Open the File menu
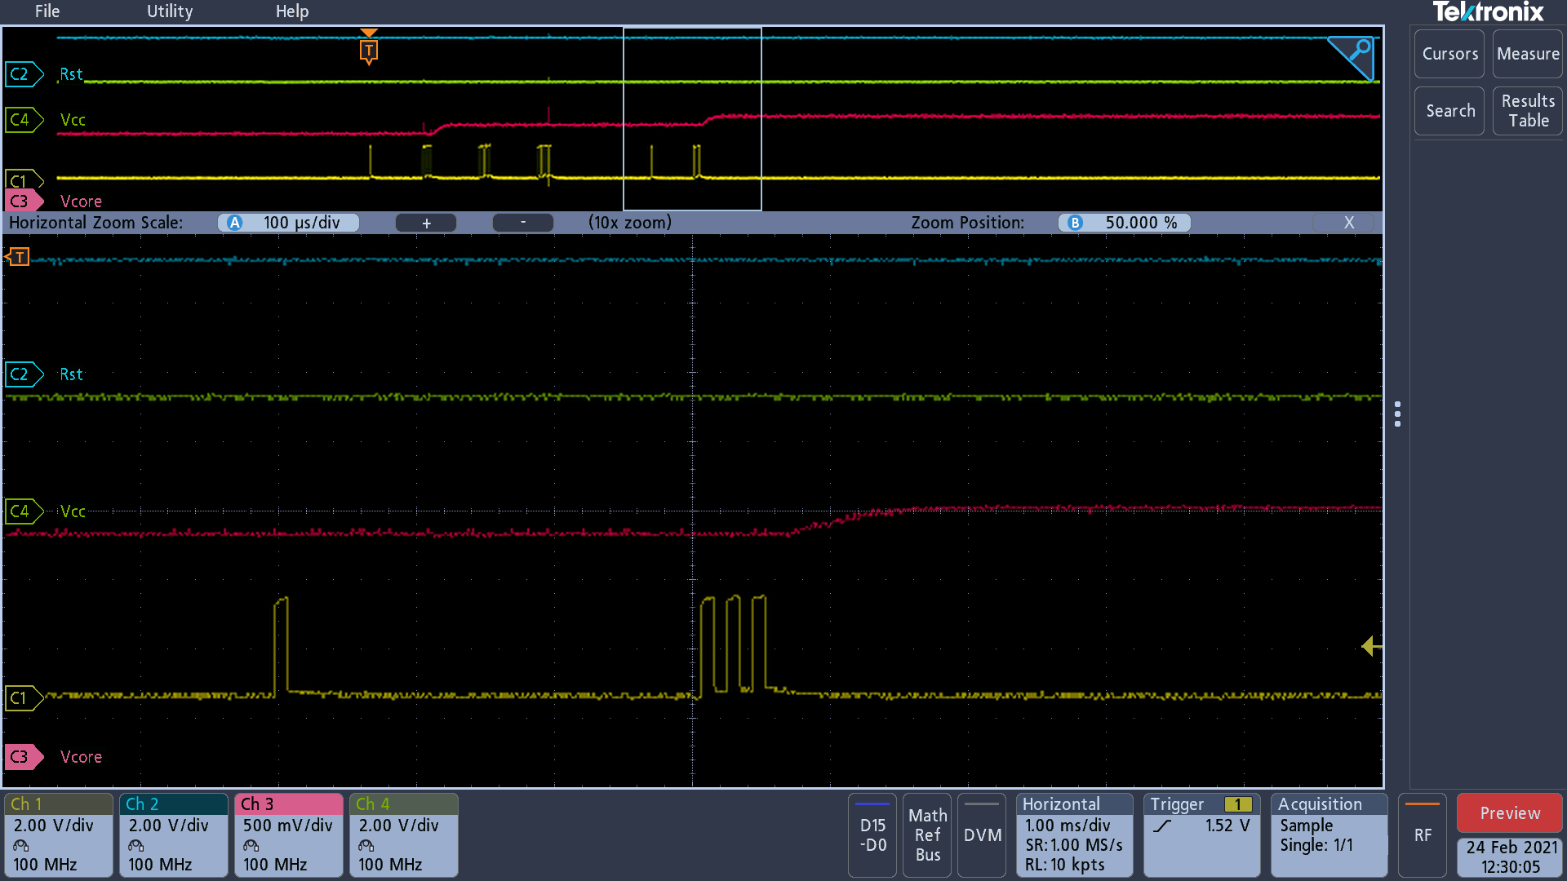Image resolution: width=1567 pixels, height=881 pixels. pos(47,11)
